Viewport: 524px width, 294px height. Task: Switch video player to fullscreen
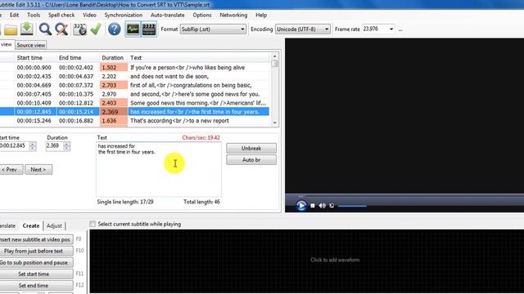332,206
